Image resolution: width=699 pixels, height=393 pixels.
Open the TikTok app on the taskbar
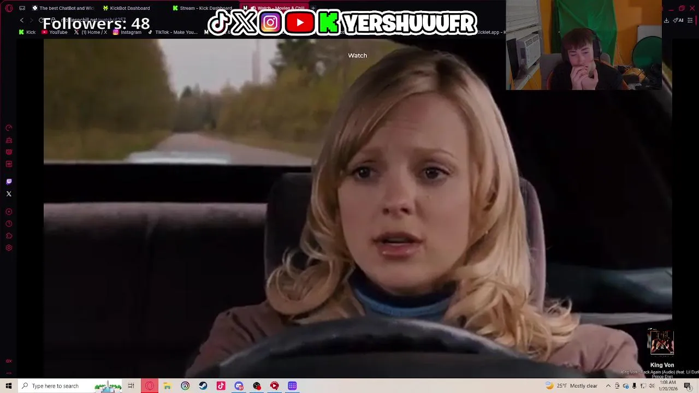[x=221, y=386]
